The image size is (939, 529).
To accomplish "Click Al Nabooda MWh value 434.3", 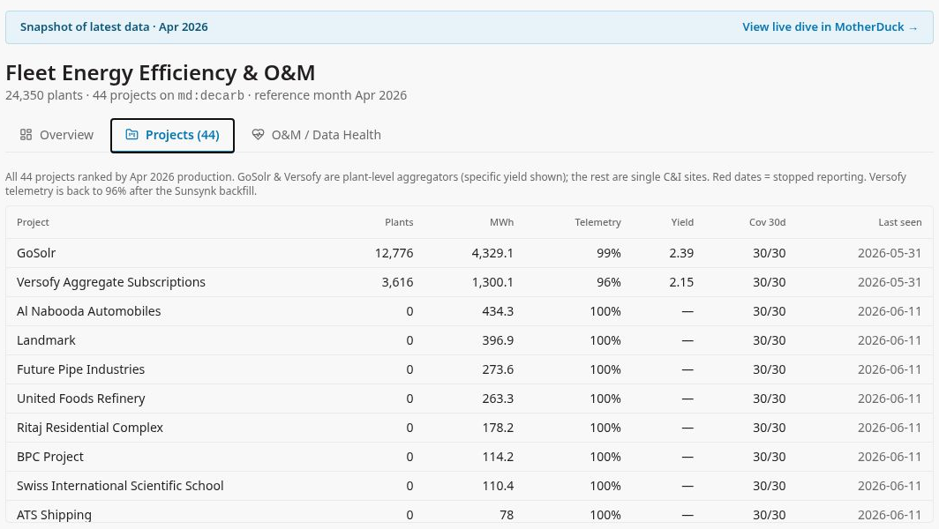I will (x=498, y=311).
